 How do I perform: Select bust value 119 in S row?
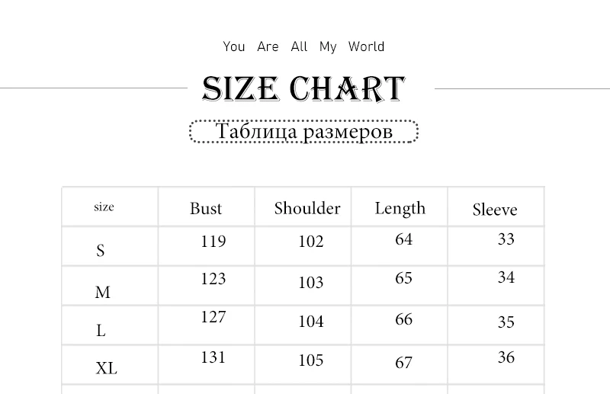tap(213, 242)
